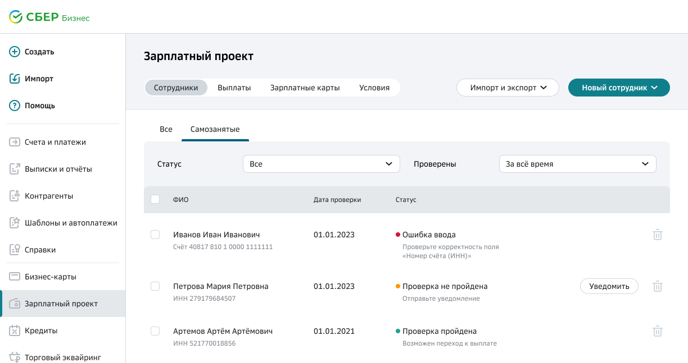
Task: Expand the Проверены period dropdown
Action: [577, 164]
